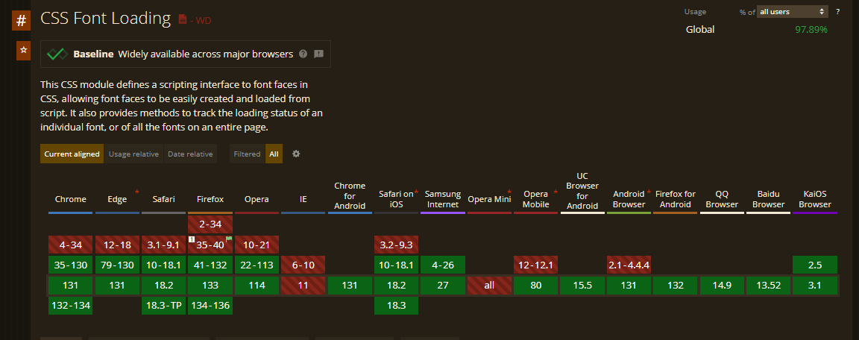Click Edge 79-130 cell
Viewport: 859px width, 340px height.
tap(117, 265)
